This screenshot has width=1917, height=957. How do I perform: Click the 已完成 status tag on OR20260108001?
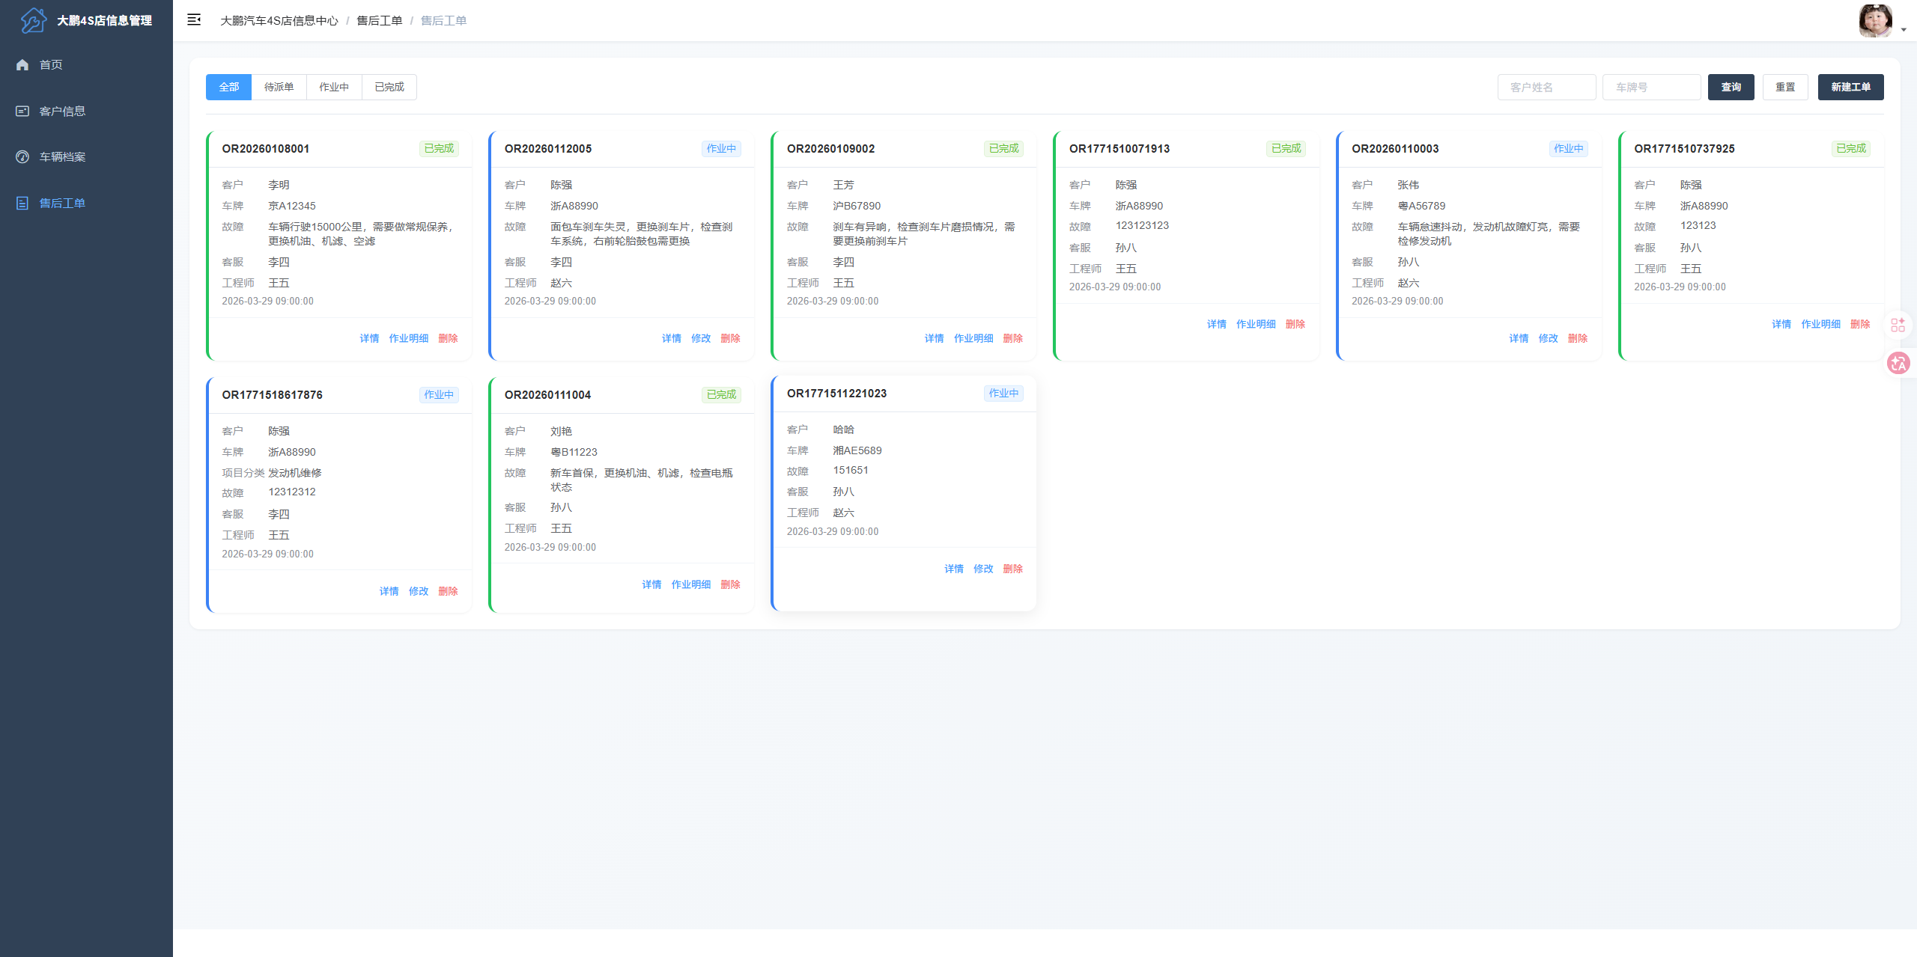pyautogui.click(x=439, y=148)
